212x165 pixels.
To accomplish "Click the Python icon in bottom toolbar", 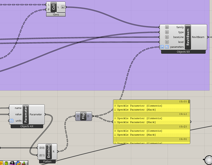I will tap(18, 163).
